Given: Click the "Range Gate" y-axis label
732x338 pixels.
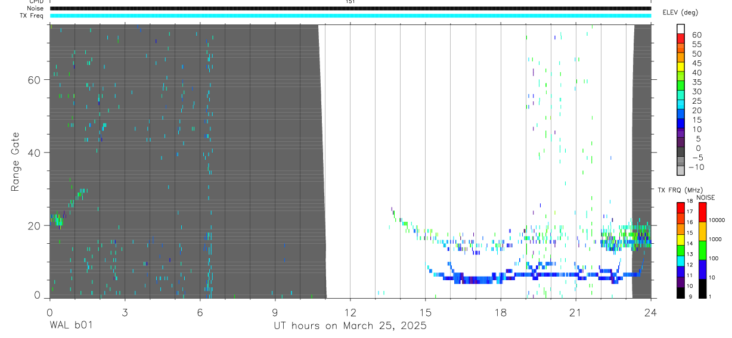Looking at the screenshot, I should click(15, 162).
